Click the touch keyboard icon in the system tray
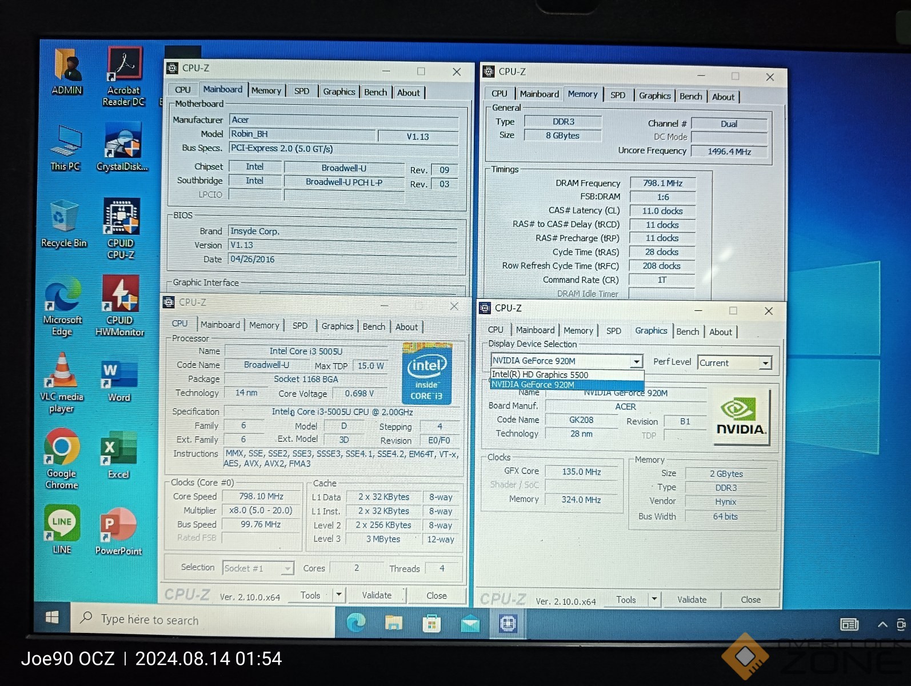Screen dimensions: 911x686 (849, 624)
